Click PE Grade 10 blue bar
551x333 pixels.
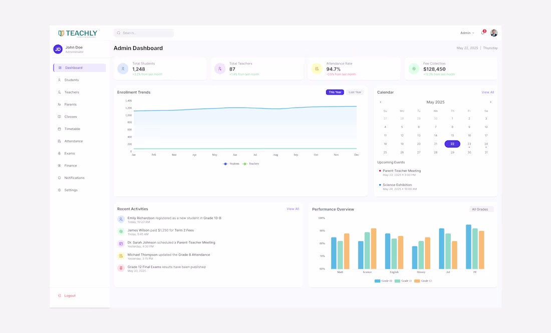(468, 247)
